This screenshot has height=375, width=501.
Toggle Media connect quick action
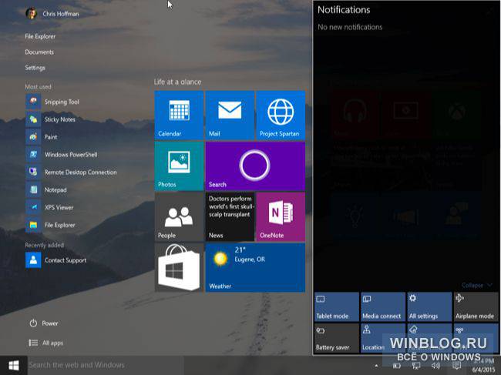tap(383, 306)
